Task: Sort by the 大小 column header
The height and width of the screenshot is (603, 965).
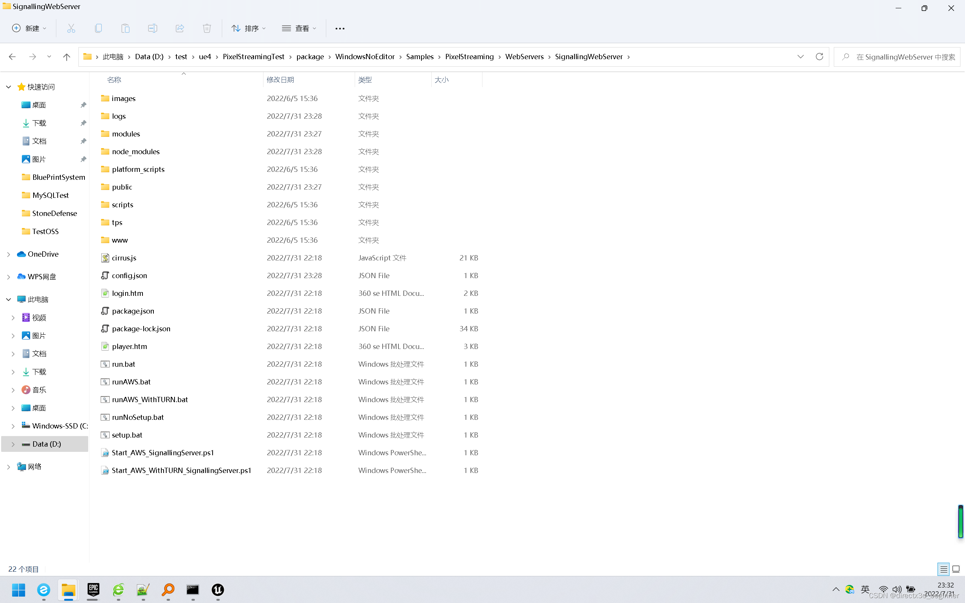Action: pyautogui.click(x=441, y=80)
